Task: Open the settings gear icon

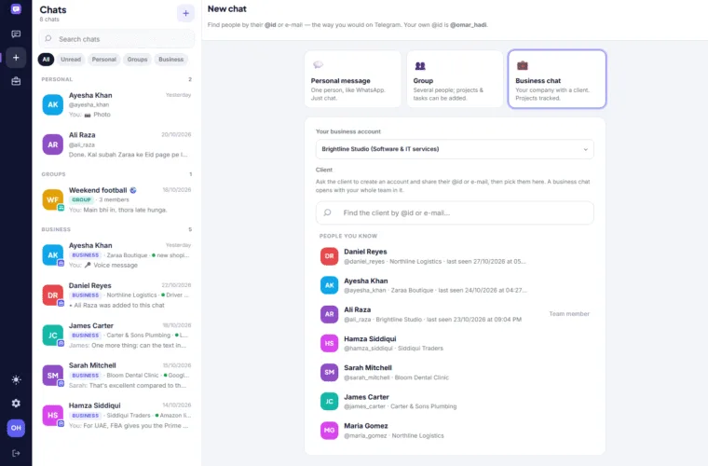Action: [16, 404]
